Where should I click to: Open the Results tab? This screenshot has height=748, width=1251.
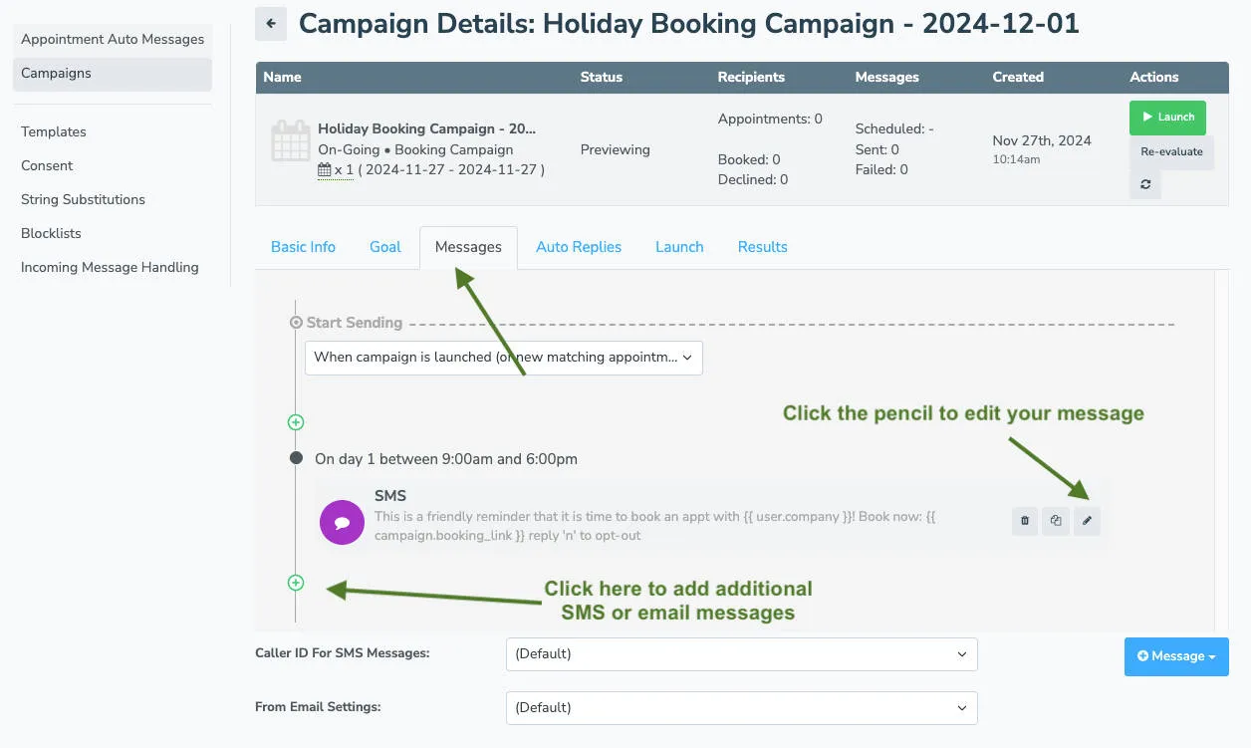[x=762, y=246]
